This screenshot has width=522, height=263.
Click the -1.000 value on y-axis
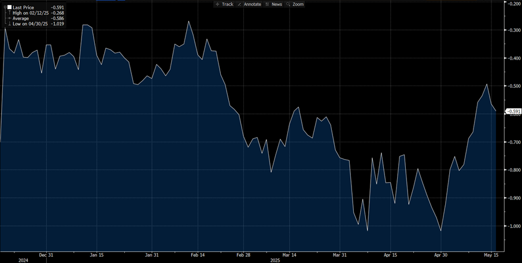pos(513,226)
